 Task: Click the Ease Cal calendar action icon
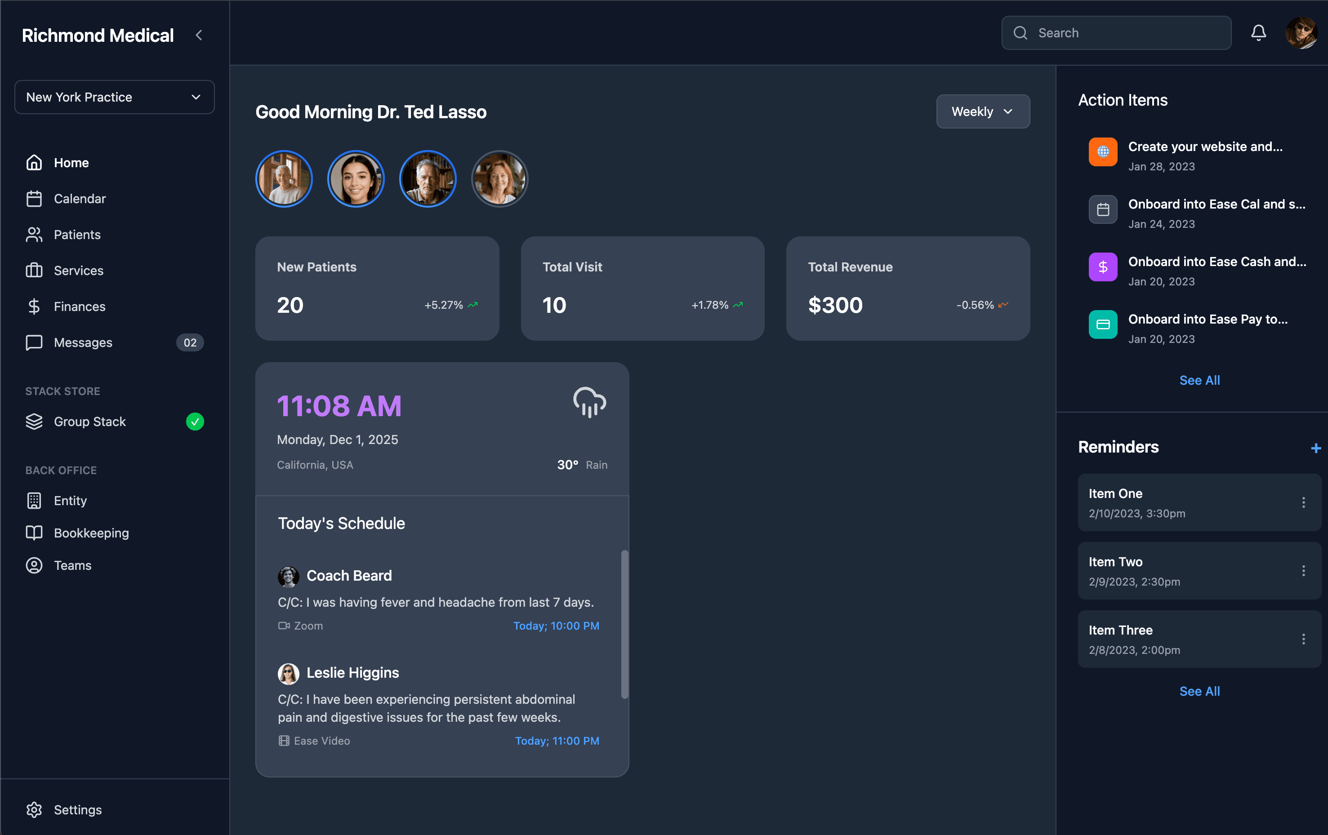[x=1102, y=209]
